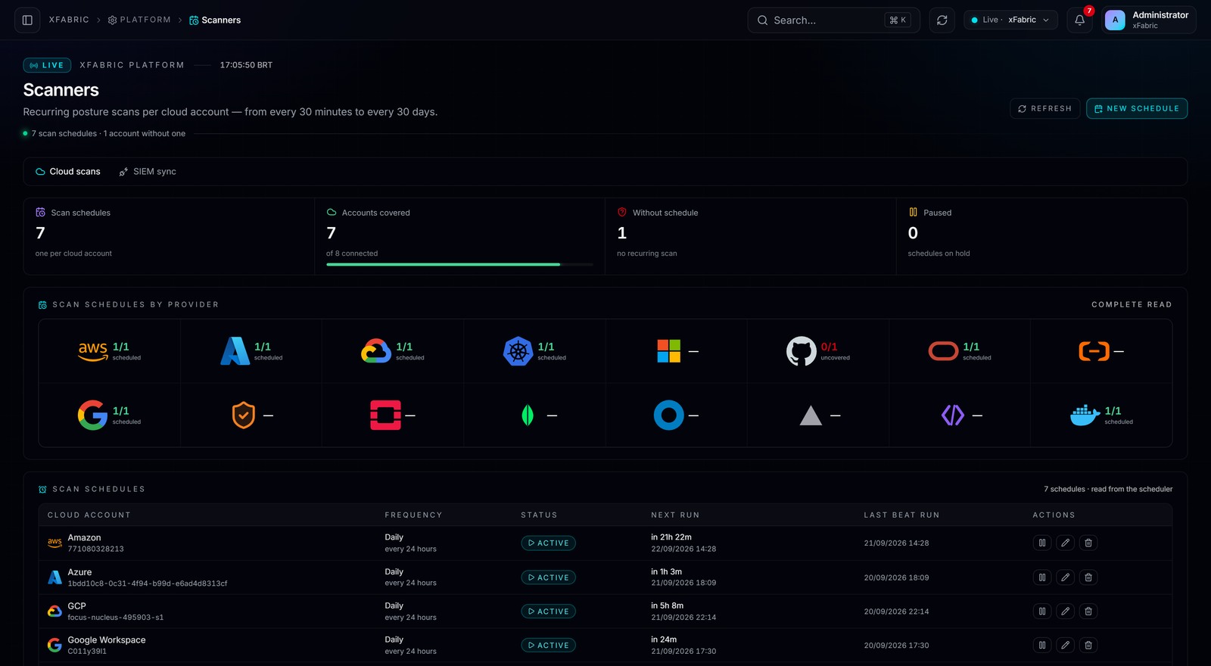Go to the PLATFORM breadcrumb

[139, 20]
